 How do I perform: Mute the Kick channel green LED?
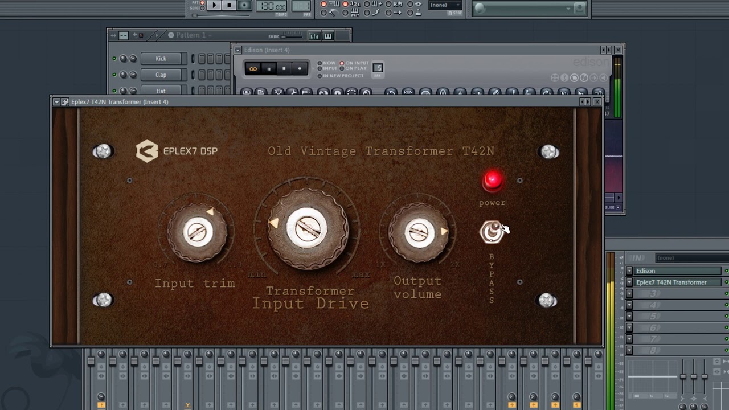coord(114,59)
